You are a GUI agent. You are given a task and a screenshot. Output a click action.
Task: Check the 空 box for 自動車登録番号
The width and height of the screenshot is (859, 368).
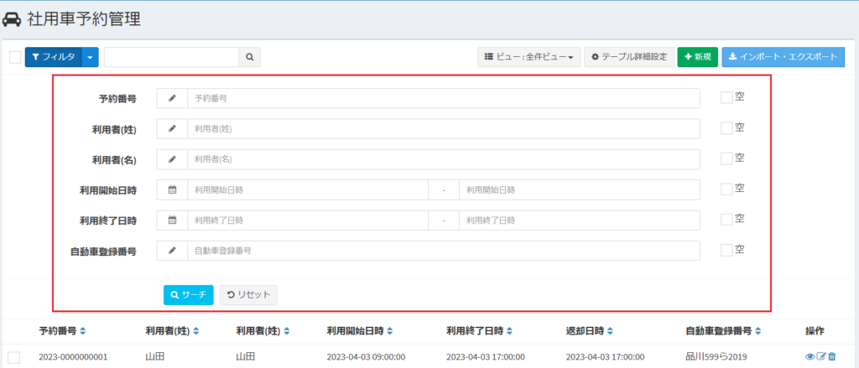pyautogui.click(x=726, y=251)
